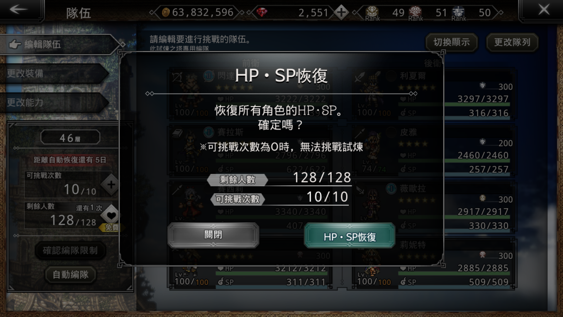Close the screen with the X icon
Screen dimensions: 563x317
pyautogui.click(x=544, y=10)
